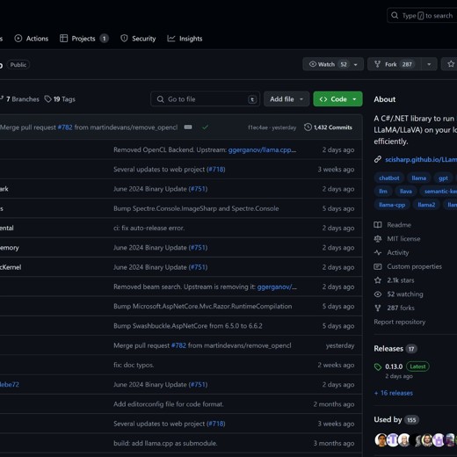Select the llama topic tag
This screenshot has width=457, height=457.
[419, 178]
